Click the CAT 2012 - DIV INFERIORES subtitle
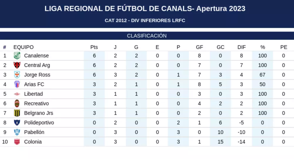This screenshot has height=159, width=294. pos(145,21)
